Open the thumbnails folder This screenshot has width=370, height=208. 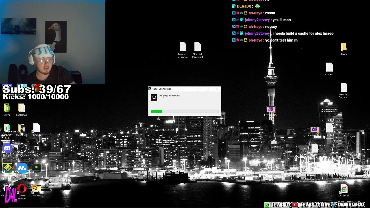pos(22,130)
